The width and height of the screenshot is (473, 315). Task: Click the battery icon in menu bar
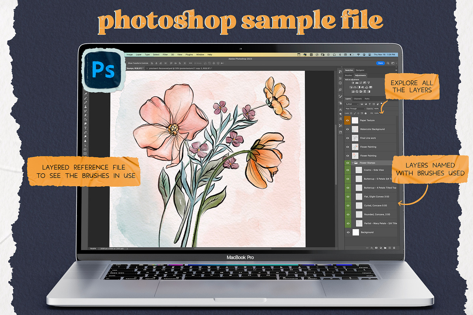pyautogui.click(x=352, y=54)
